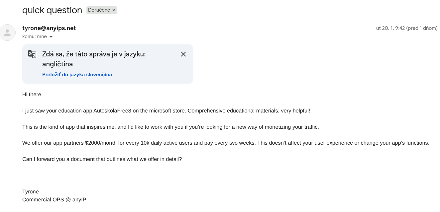
Task: Click the paragraph mentioning AutoskolaFree8
Action: 166,111
